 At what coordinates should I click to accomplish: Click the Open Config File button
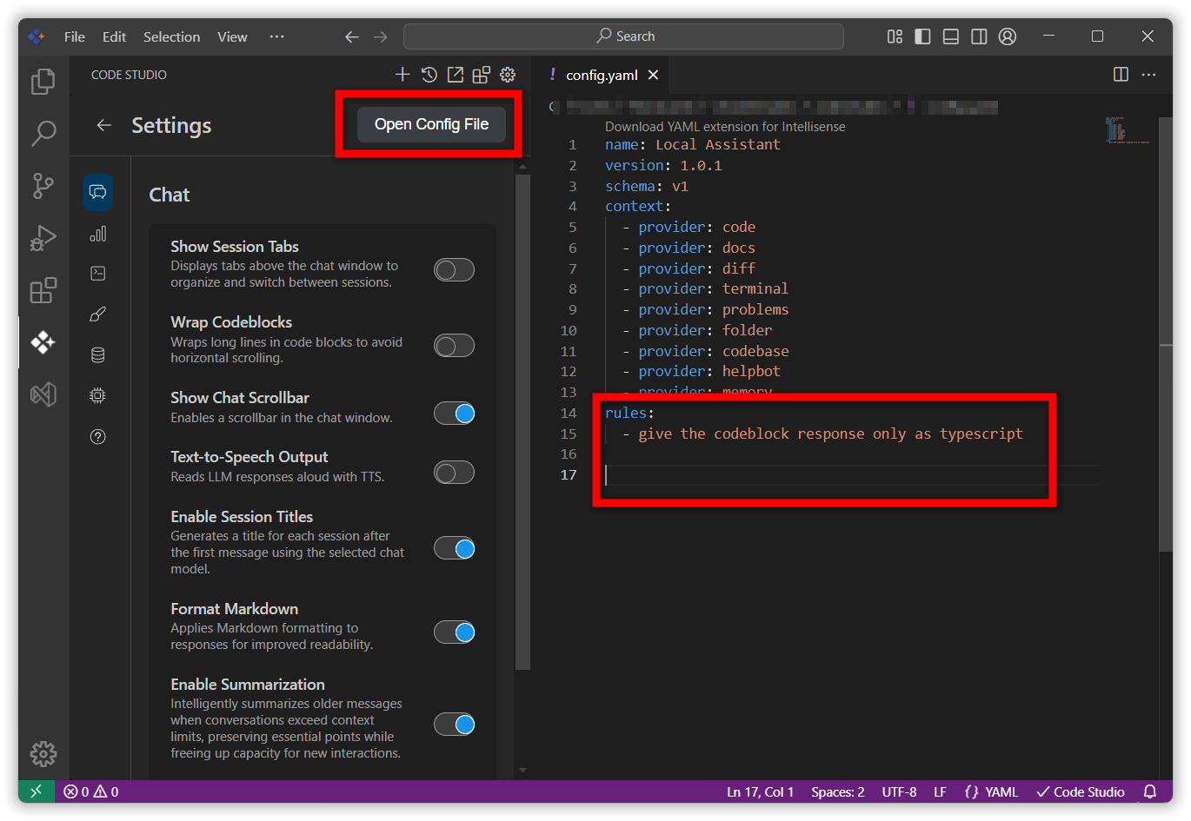431,124
